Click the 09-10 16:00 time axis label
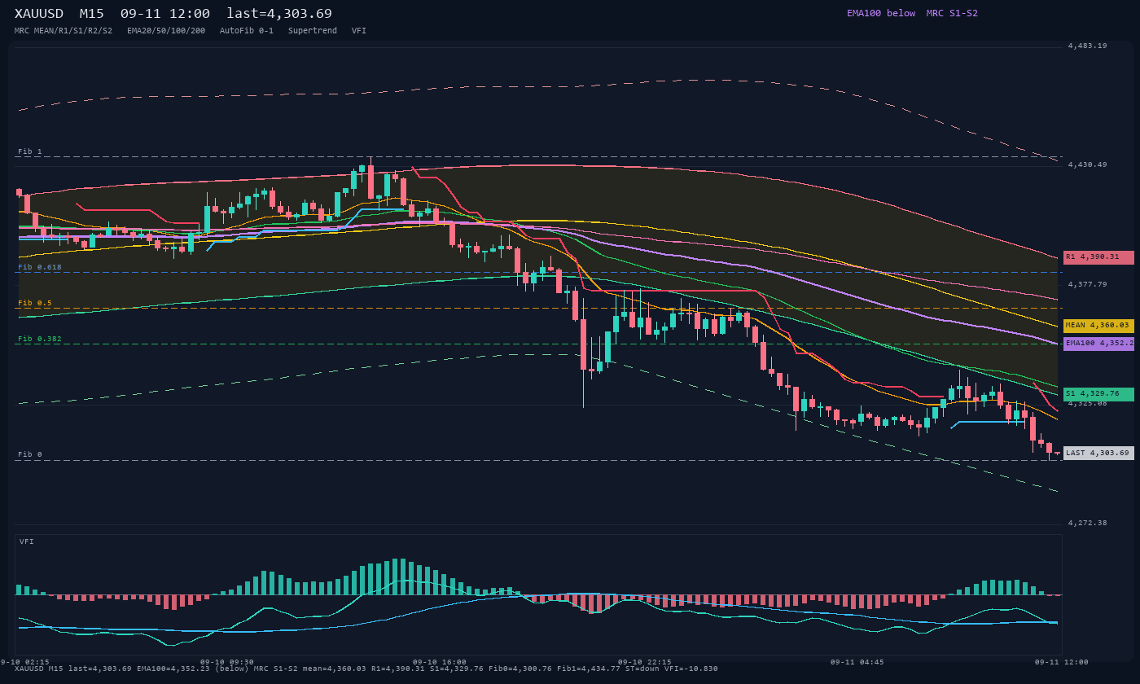The height and width of the screenshot is (684, 1140). click(440, 662)
